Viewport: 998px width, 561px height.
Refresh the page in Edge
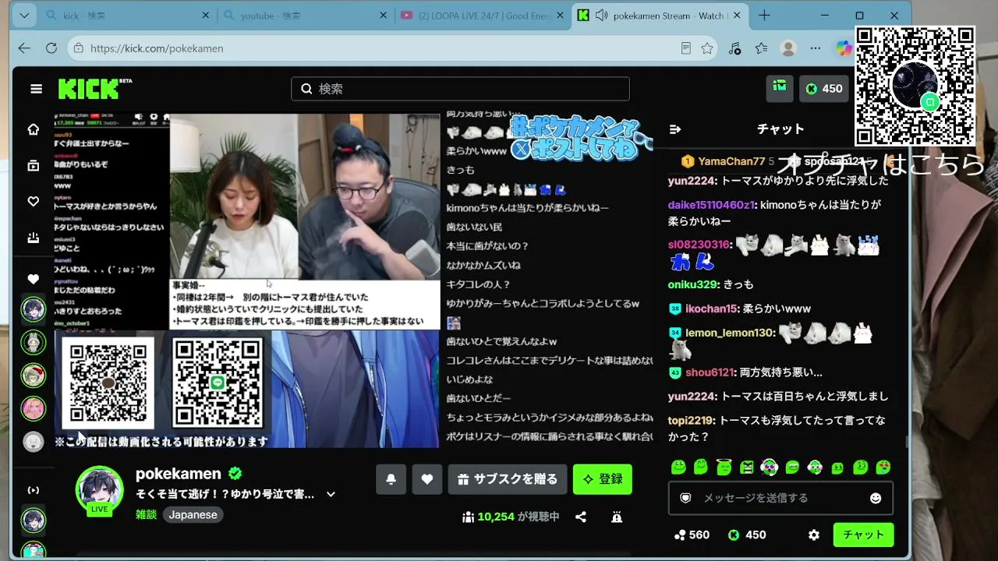(51, 48)
